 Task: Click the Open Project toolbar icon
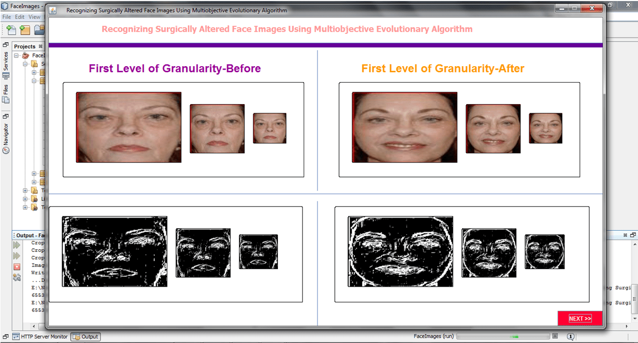click(40, 30)
